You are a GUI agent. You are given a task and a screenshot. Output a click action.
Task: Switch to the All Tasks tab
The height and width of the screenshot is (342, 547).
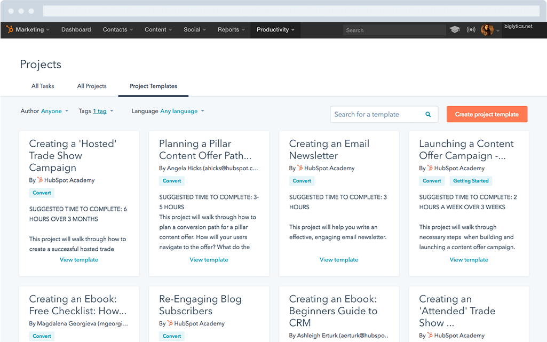click(43, 86)
